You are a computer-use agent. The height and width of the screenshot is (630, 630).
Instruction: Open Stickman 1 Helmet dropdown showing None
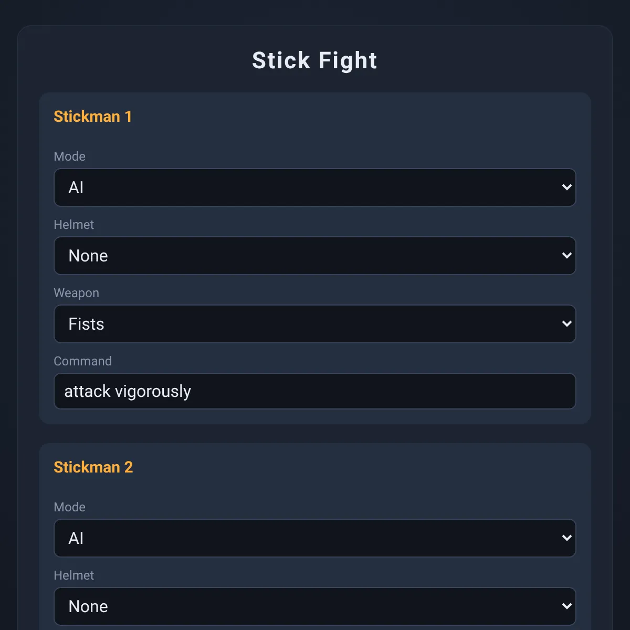[x=315, y=256]
